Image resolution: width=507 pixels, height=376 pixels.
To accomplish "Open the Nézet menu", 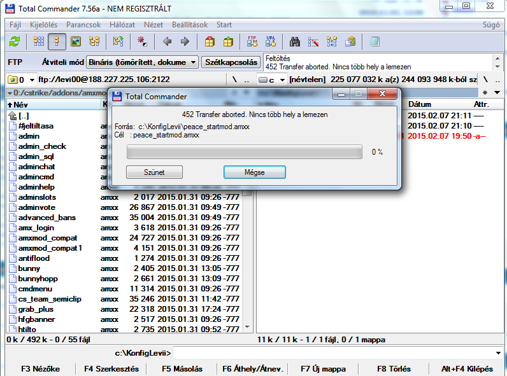I will click(154, 25).
